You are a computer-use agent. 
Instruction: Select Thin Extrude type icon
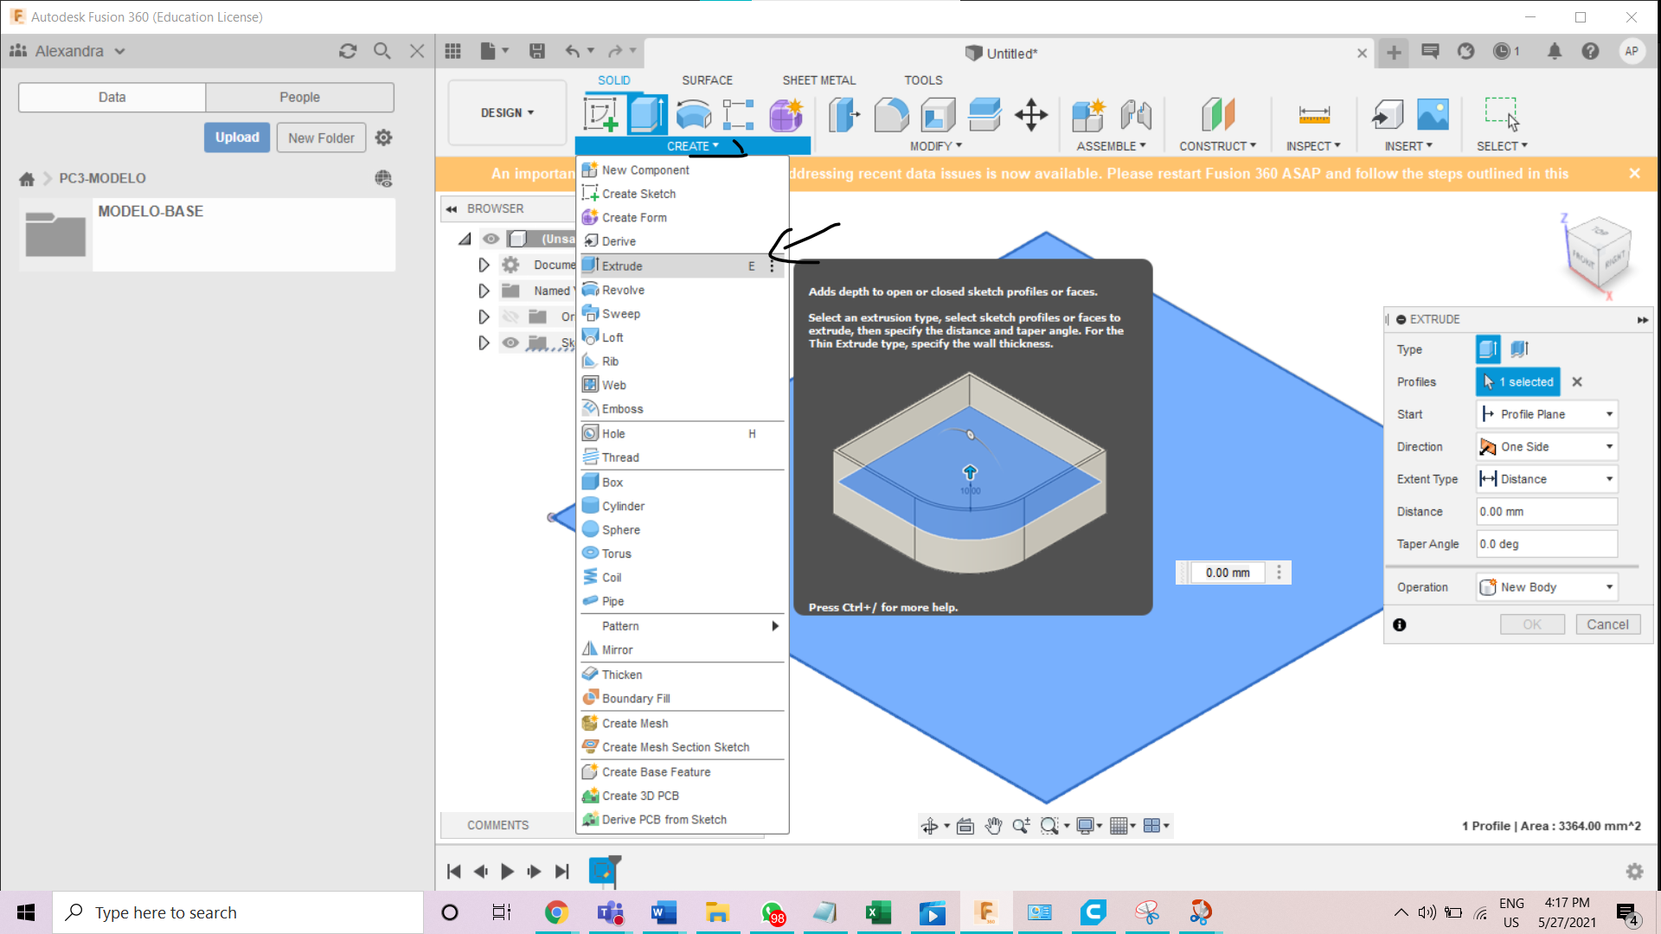pyautogui.click(x=1519, y=349)
